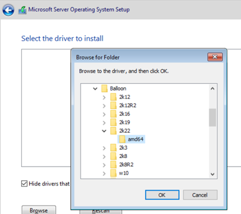Click the Balloon folder icon
Image resolution: width=241 pixels, height=214 pixels.
[104, 88]
